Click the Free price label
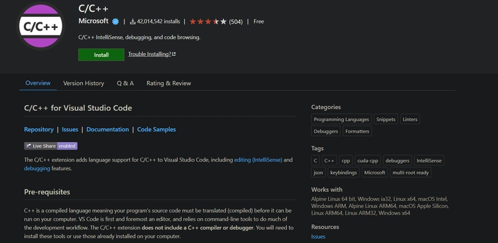The image size is (498, 243). [258, 22]
